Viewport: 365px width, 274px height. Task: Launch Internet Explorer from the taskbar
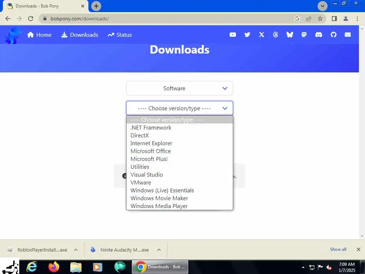[31, 267]
